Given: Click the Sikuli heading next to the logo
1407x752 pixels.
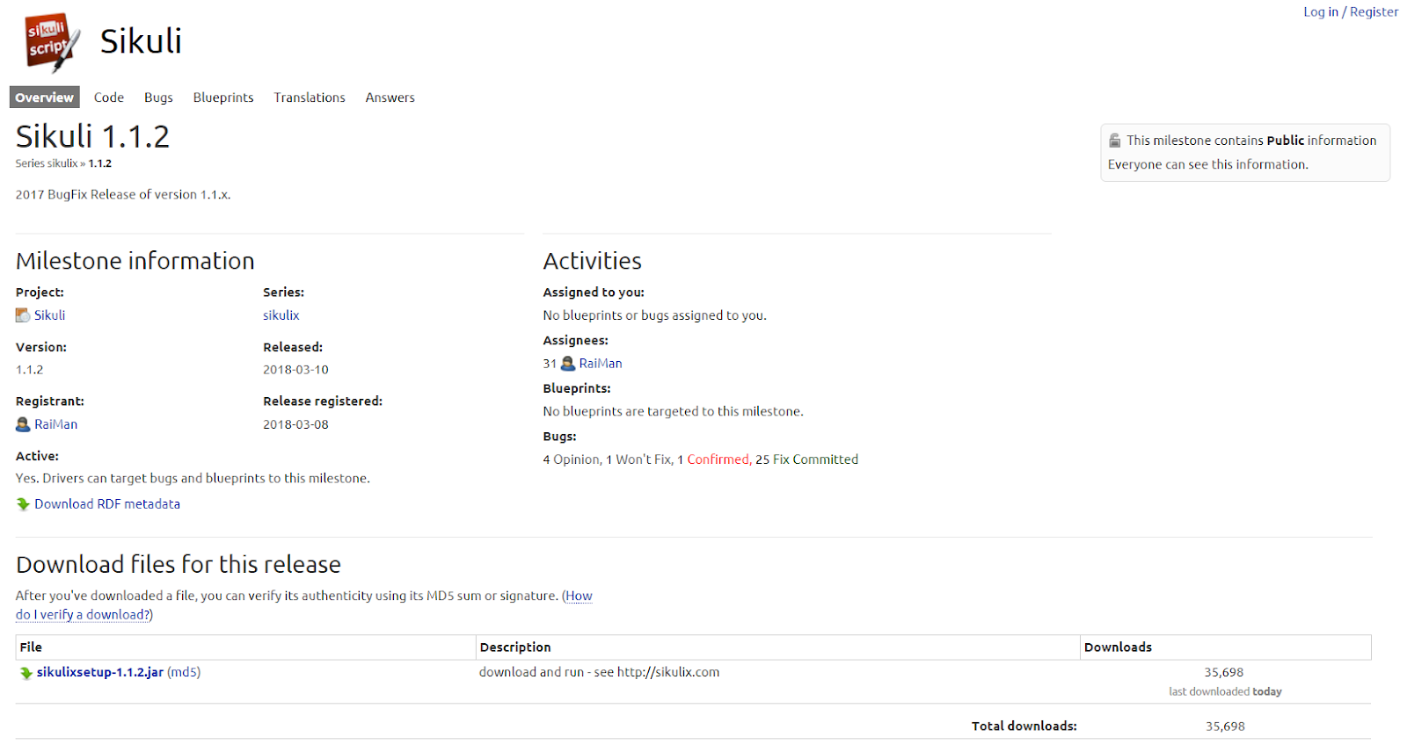Looking at the screenshot, I should 141,41.
